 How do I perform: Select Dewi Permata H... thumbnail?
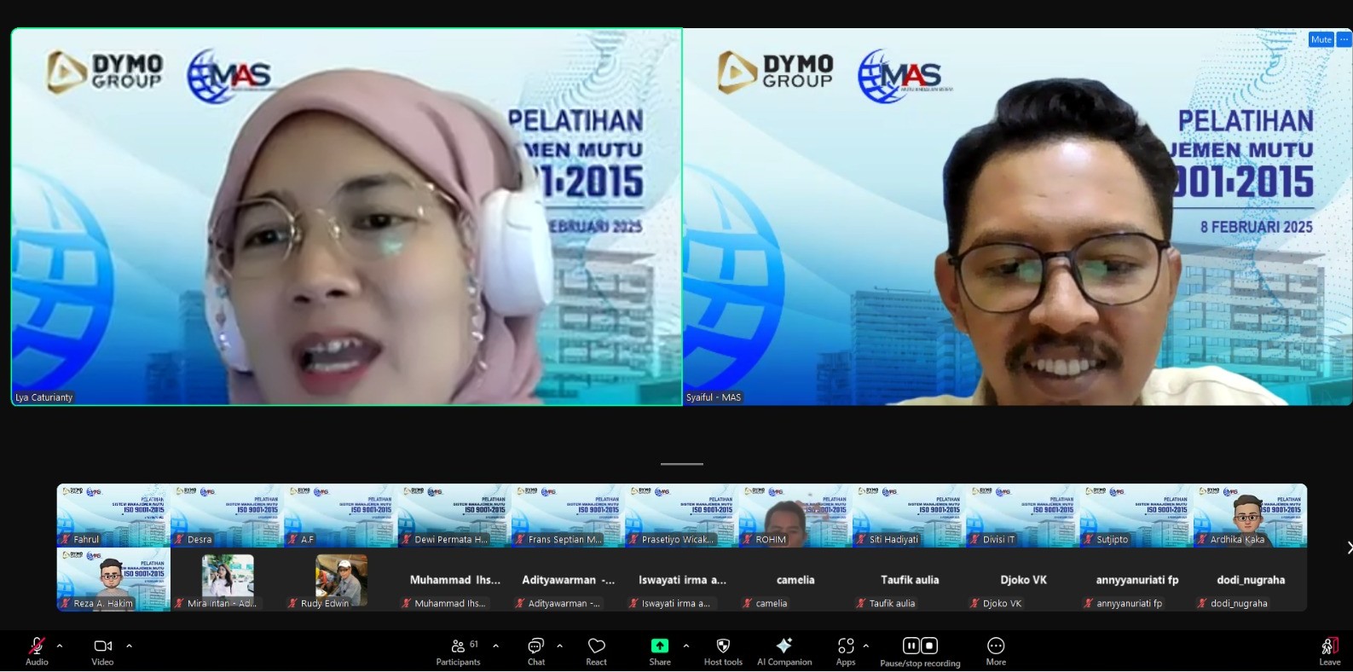pyautogui.click(x=454, y=515)
